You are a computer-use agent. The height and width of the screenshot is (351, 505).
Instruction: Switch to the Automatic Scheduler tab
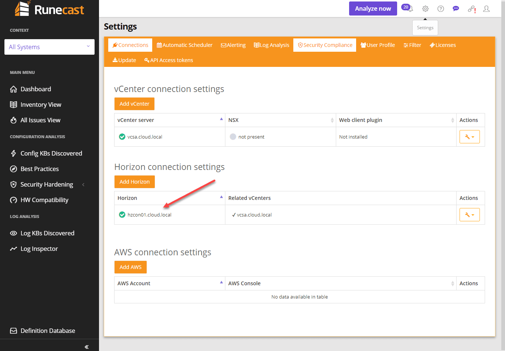(x=185, y=45)
